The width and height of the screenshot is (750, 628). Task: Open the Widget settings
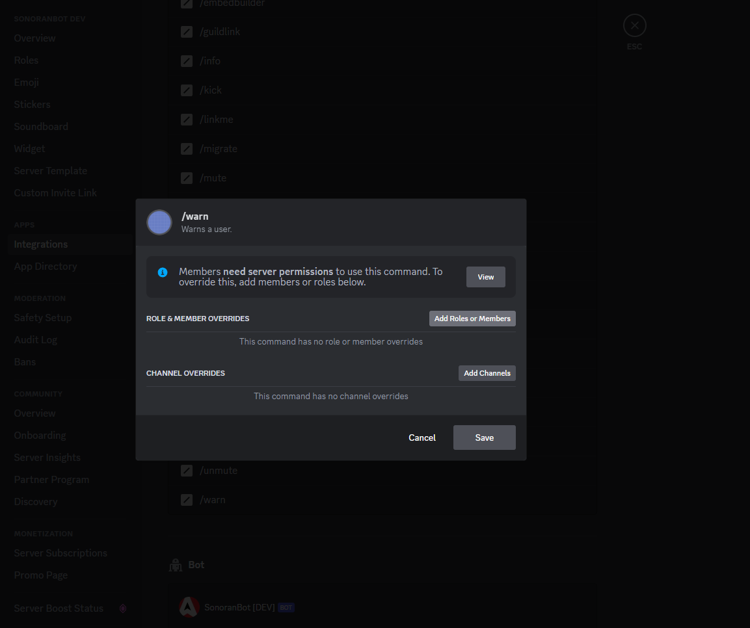pos(70,149)
